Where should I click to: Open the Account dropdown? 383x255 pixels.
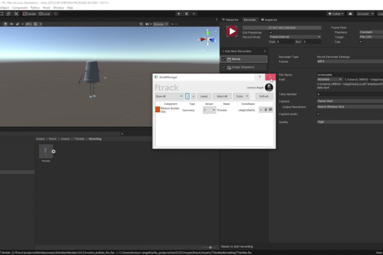[x=365, y=13]
